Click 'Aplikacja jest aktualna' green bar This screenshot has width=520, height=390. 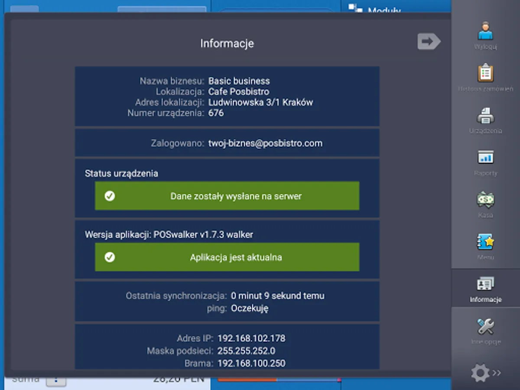227,257
